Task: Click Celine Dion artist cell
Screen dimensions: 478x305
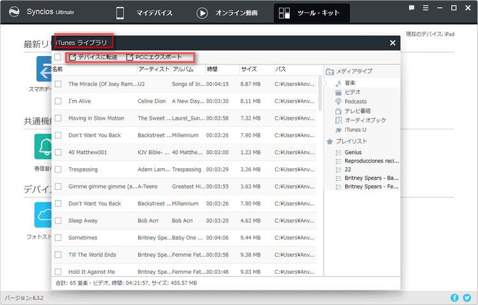Action: click(x=151, y=101)
